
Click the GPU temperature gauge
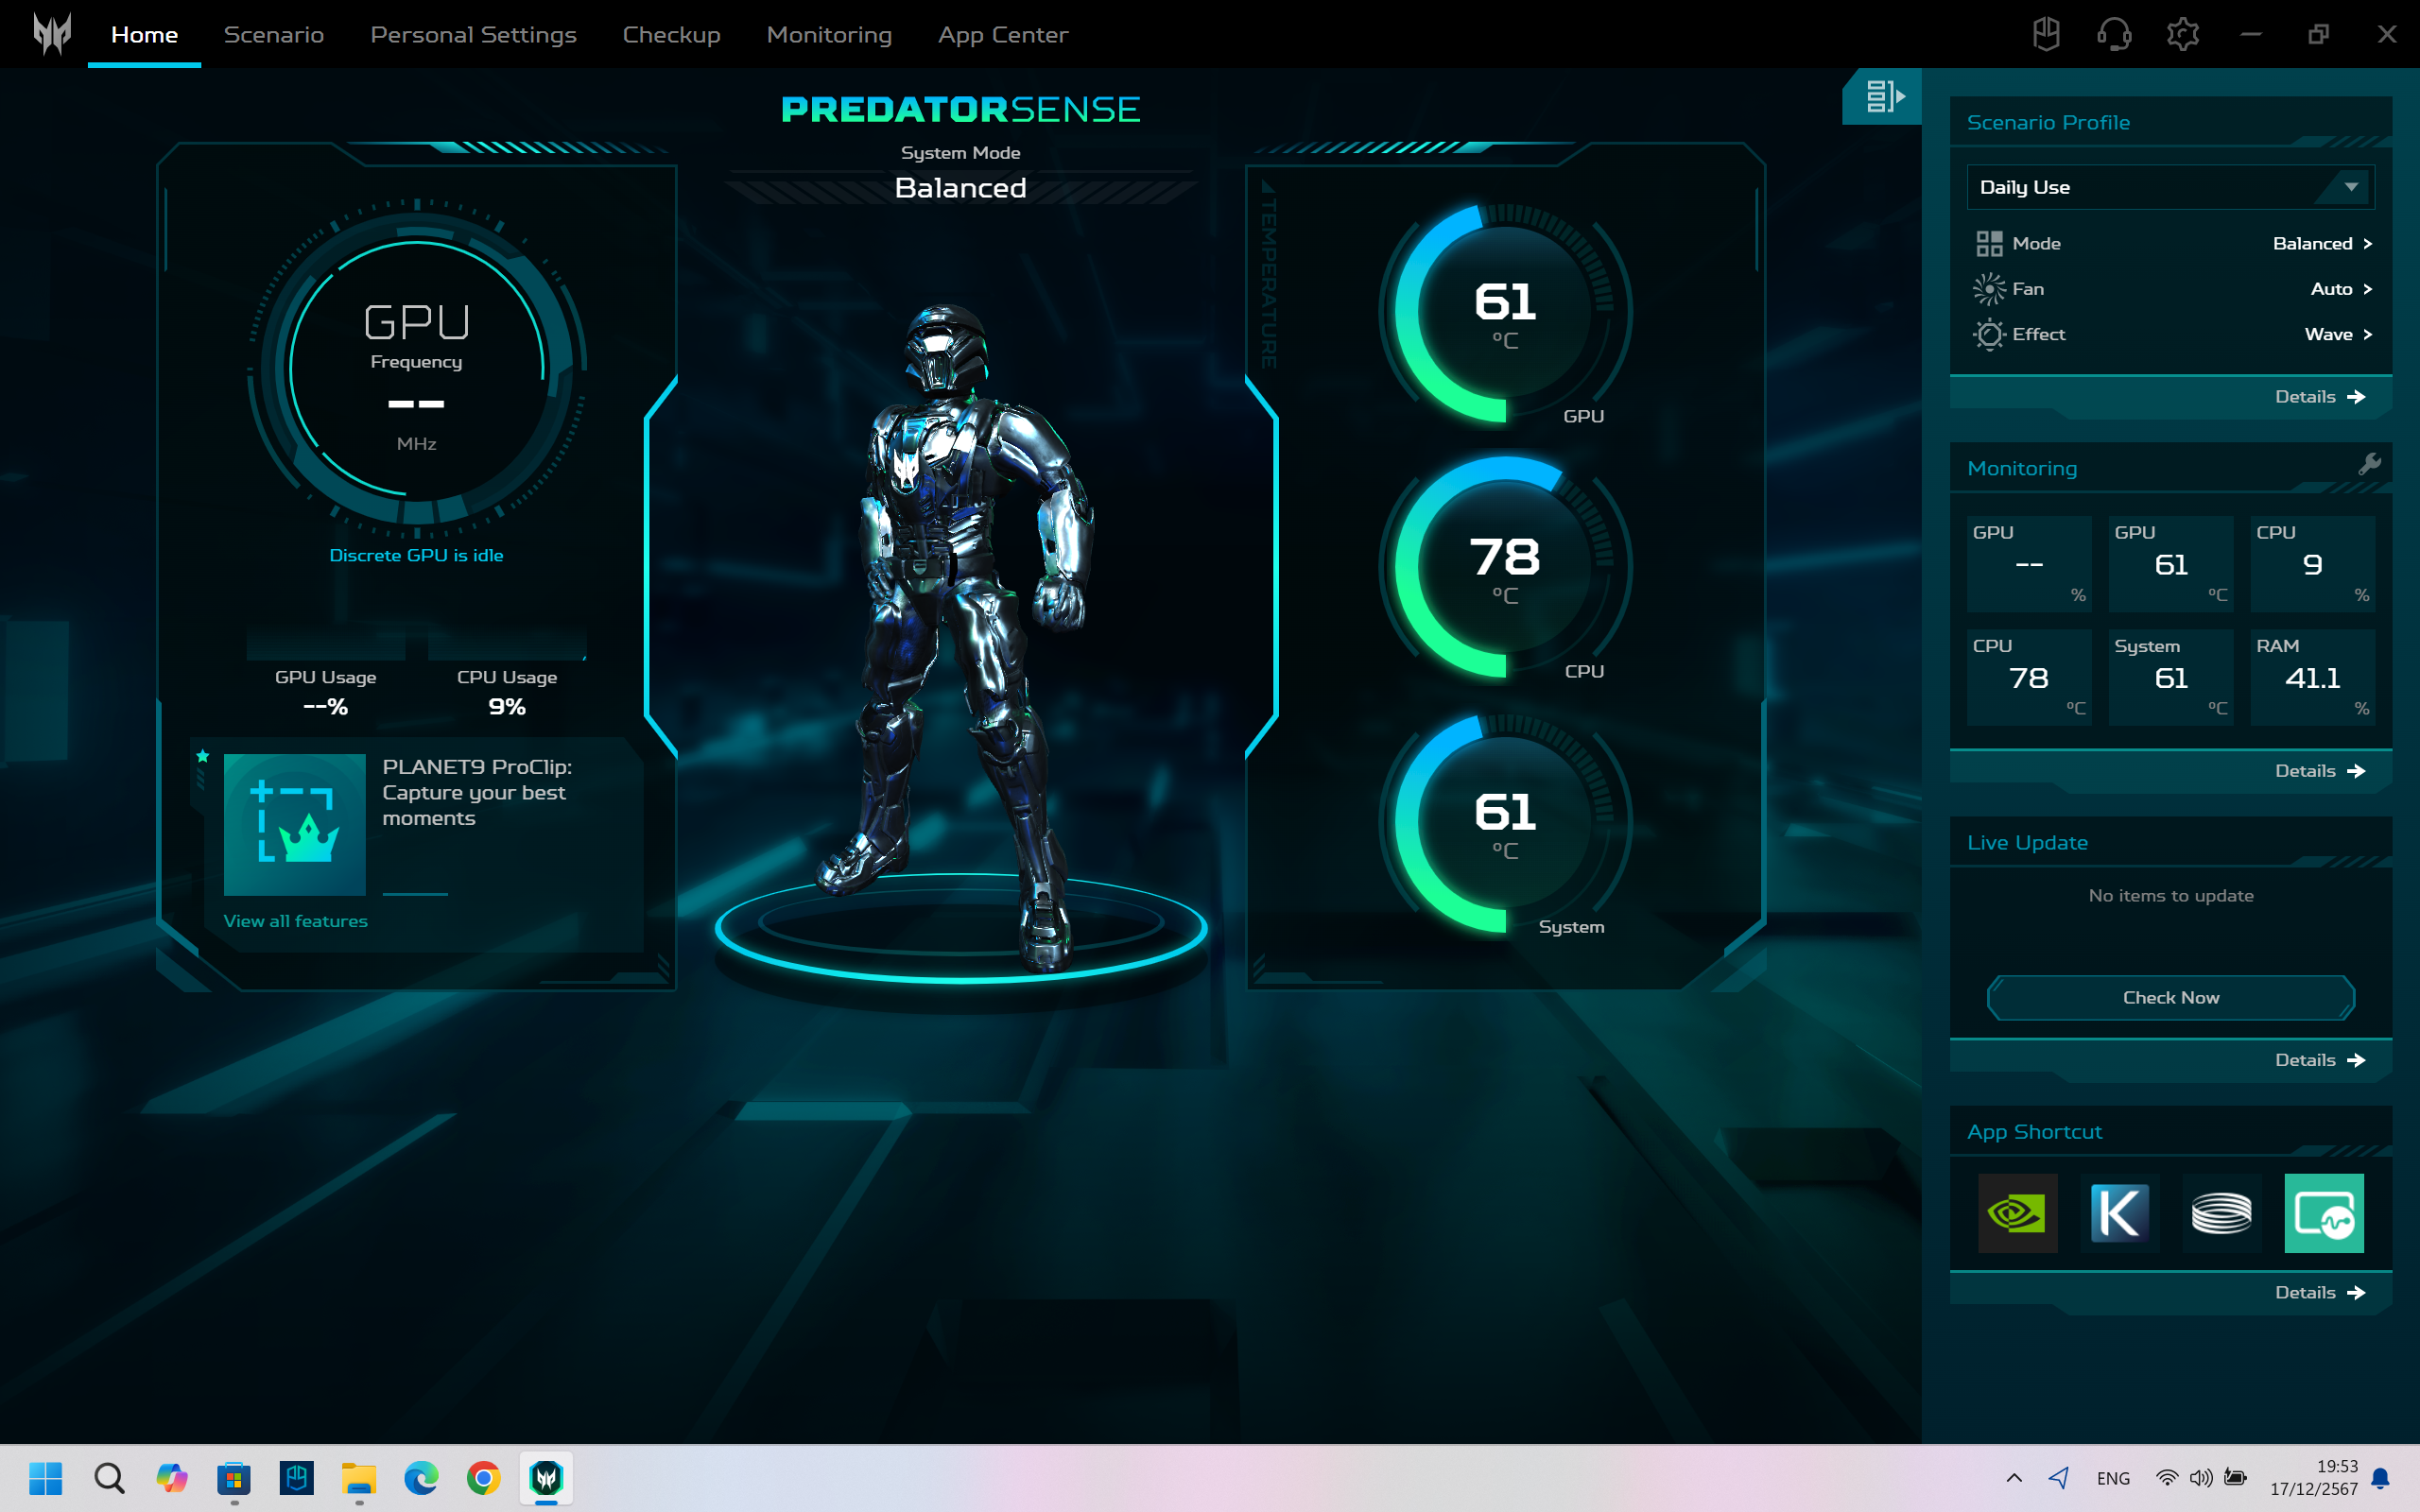(1505, 313)
